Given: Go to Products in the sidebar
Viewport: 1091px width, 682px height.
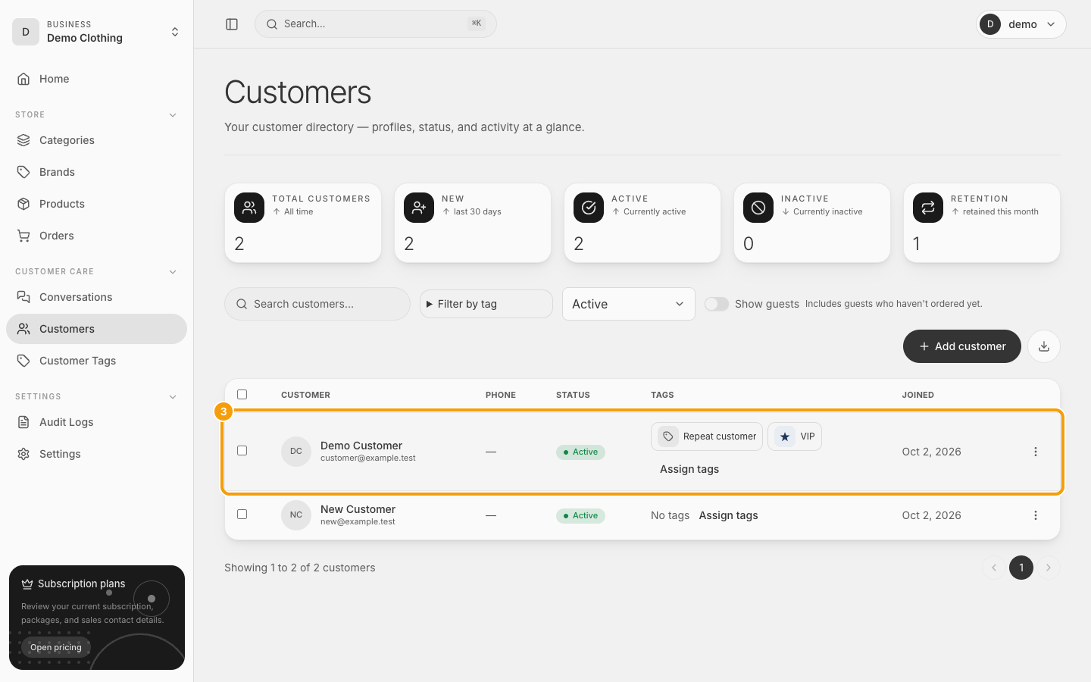Looking at the screenshot, I should click(x=97, y=204).
